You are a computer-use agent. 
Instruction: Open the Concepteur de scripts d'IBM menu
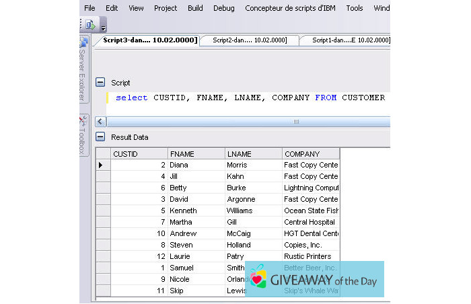coord(291,8)
